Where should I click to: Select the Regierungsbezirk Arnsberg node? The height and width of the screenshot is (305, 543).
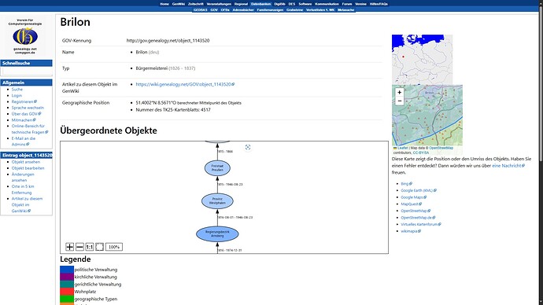[217, 233]
